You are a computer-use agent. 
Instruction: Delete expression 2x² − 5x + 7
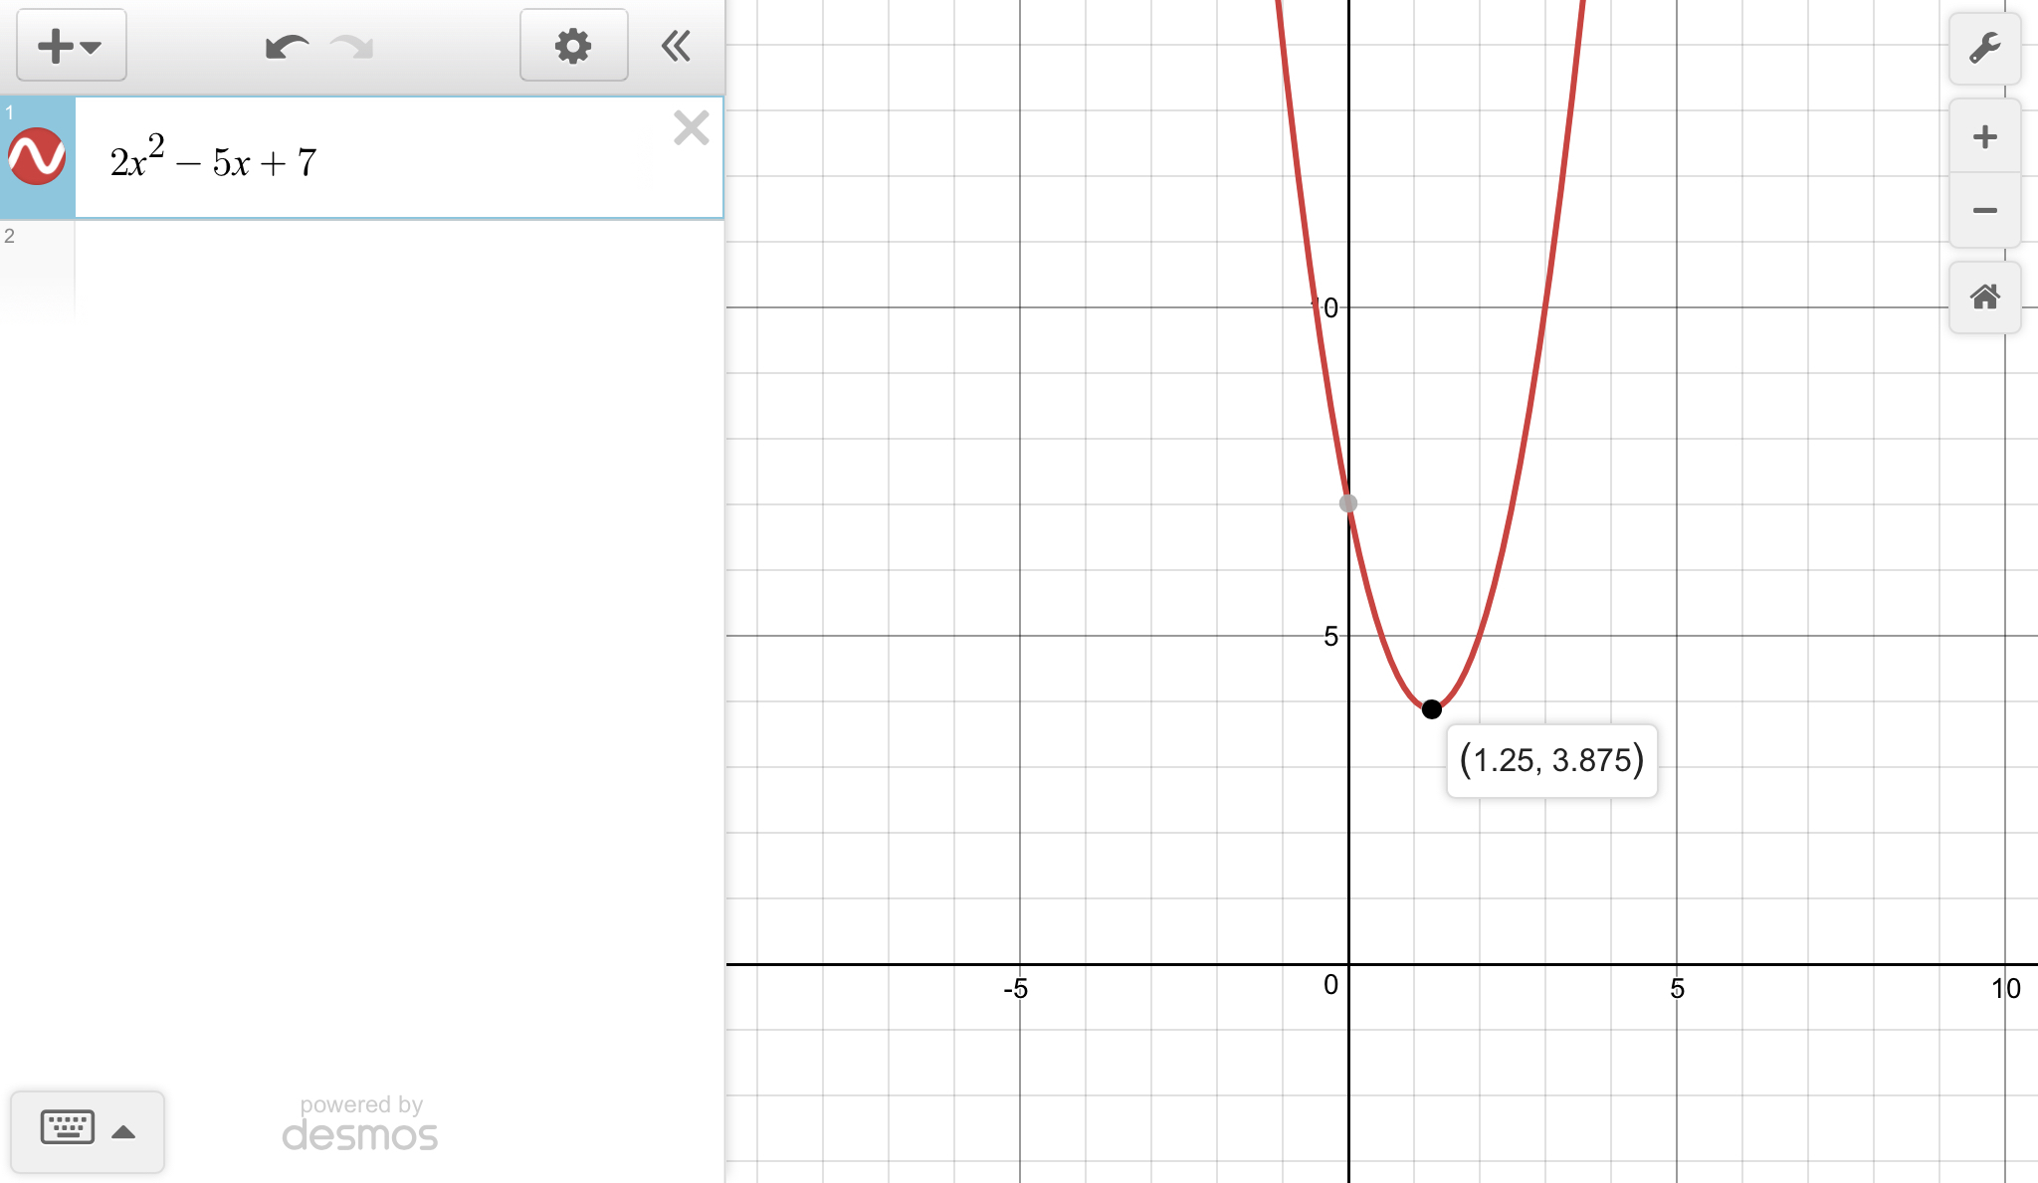click(691, 128)
